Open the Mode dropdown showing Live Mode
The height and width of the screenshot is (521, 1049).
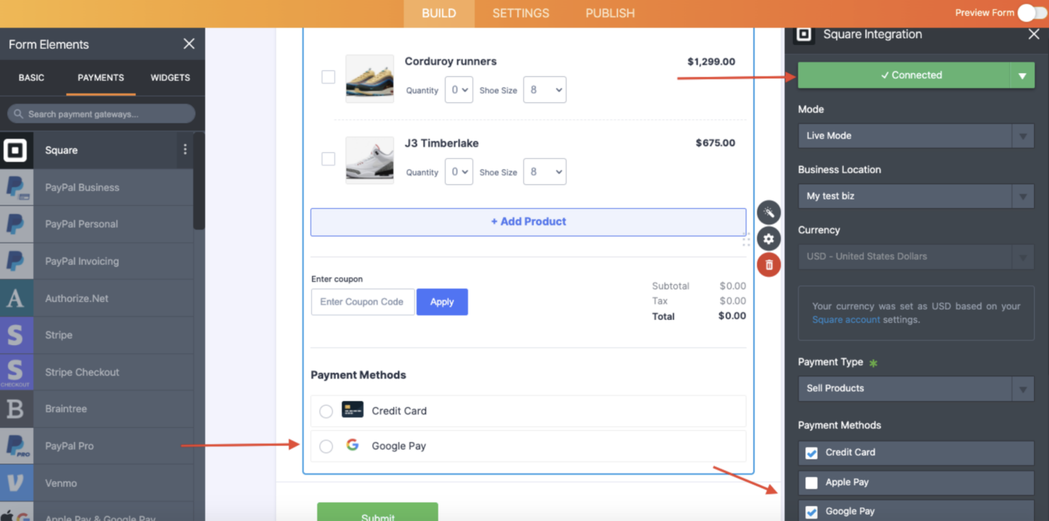pos(916,136)
